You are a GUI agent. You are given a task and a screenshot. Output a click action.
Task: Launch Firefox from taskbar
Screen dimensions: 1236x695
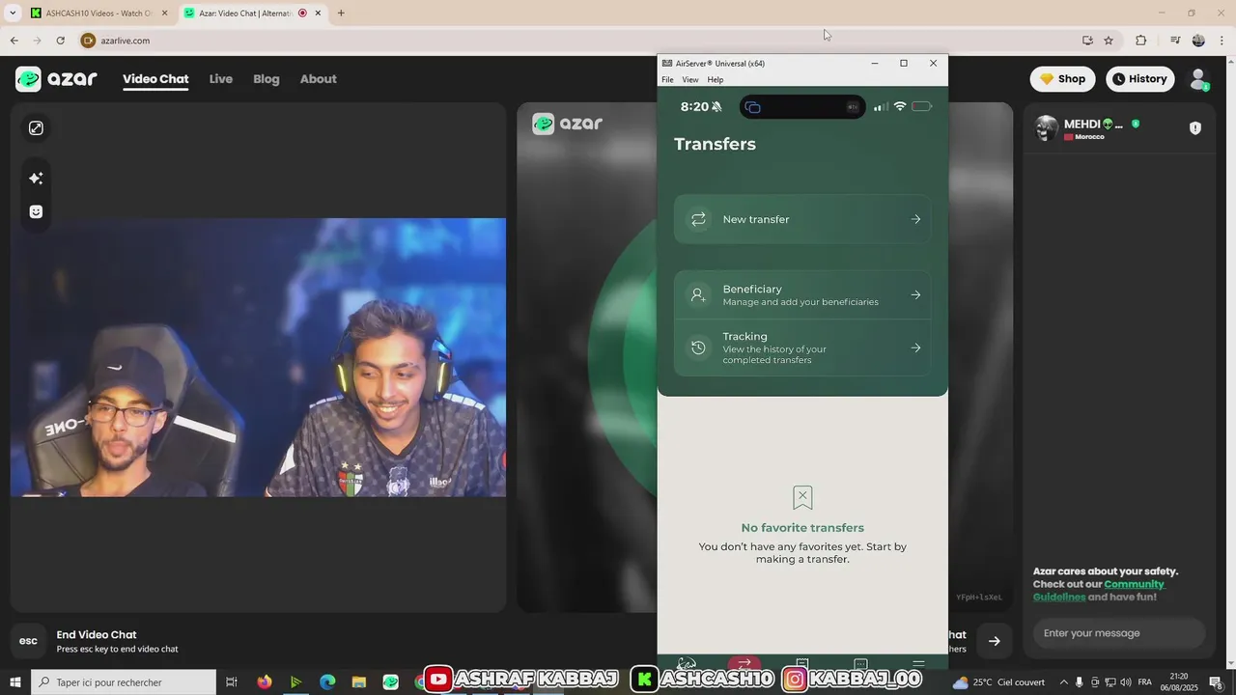[x=265, y=682]
